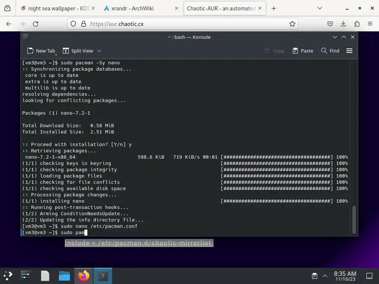This screenshot has width=379, height=284.
Task: Go back to previous page
Action: [9, 24]
